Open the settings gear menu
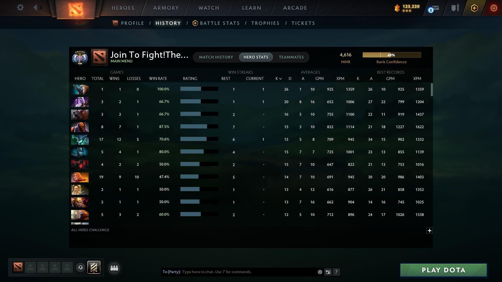The image size is (502, 282). (20, 8)
